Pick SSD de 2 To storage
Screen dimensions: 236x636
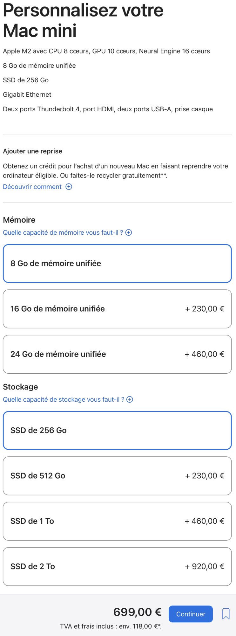click(x=117, y=566)
